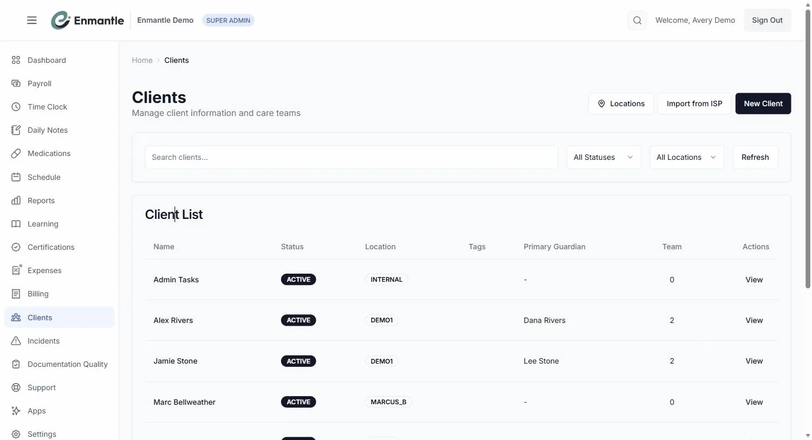
Task: Click the INTERNAL location tag
Action: coord(386,280)
